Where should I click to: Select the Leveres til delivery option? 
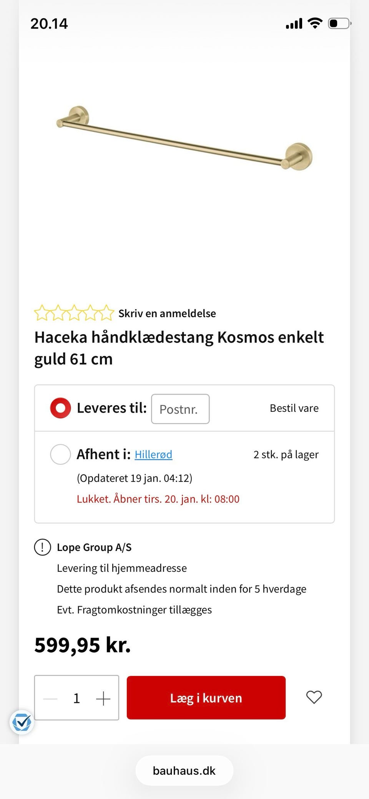click(x=60, y=408)
